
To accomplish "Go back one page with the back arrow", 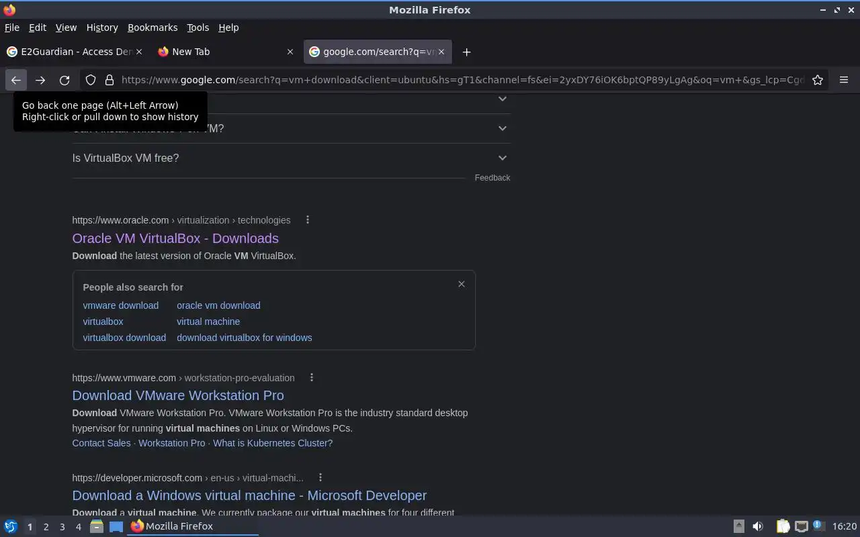I will pos(15,80).
